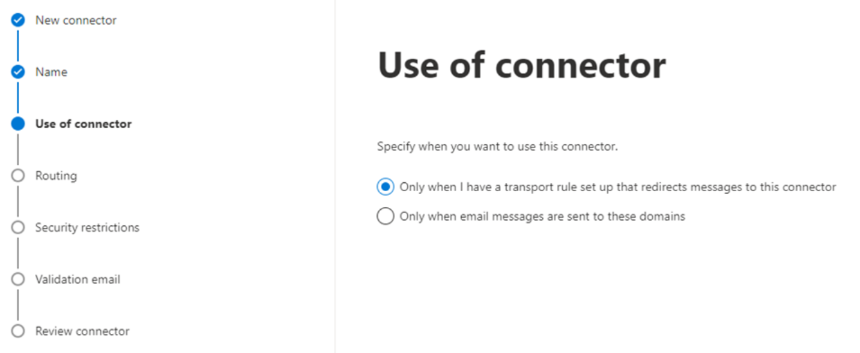
Task: Click the 'Only when I have a transport rule' label text
Action: click(x=617, y=187)
